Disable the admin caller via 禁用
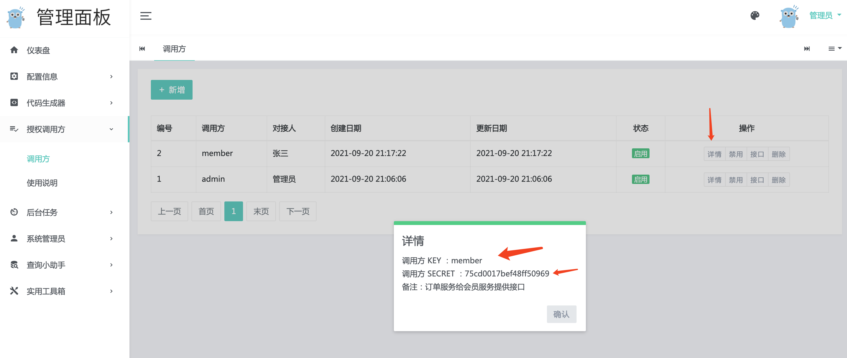This screenshot has width=847, height=358. [x=736, y=180]
